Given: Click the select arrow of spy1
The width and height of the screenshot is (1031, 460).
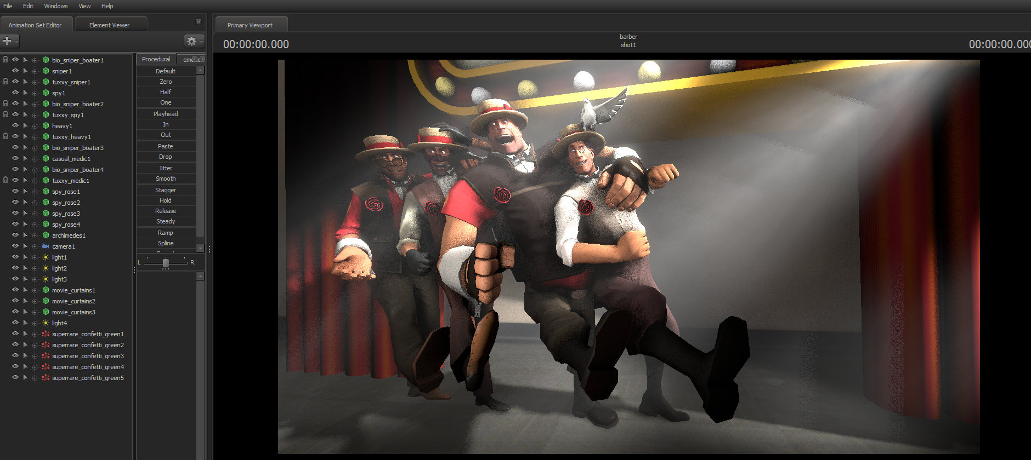Looking at the screenshot, I should tap(25, 93).
